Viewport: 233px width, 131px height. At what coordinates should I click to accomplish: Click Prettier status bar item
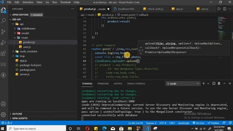point(213,123)
